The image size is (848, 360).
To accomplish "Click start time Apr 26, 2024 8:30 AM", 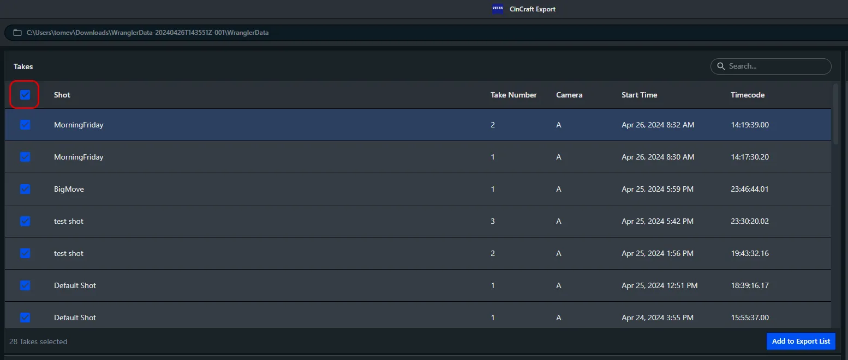I will pos(658,157).
